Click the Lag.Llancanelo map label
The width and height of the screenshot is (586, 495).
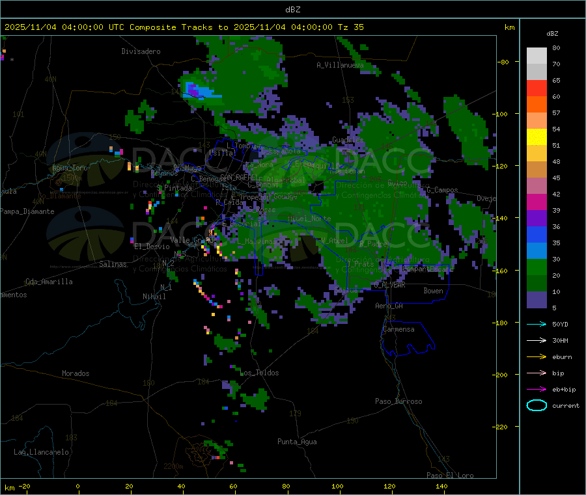point(42,452)
